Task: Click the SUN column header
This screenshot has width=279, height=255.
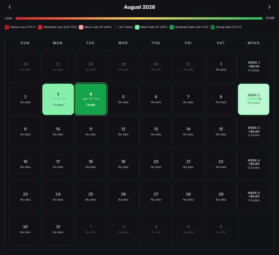Action: coord(25,43)
